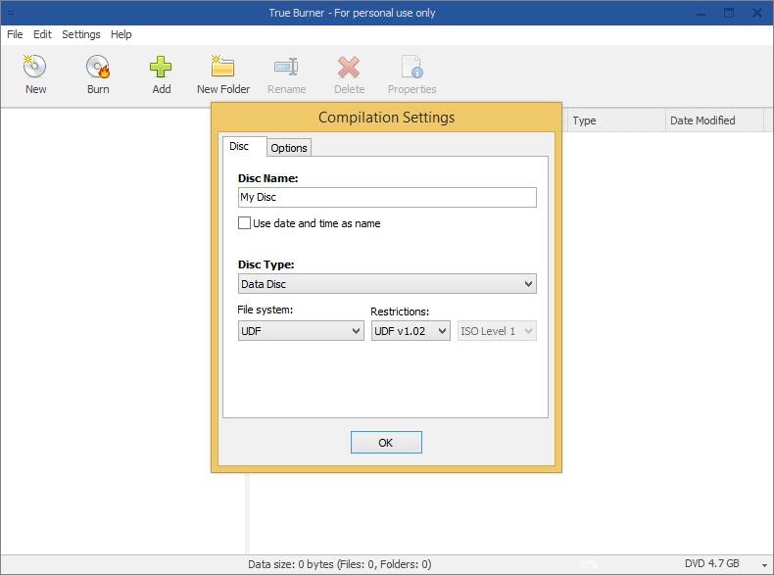Open the DVD 4.7 GB size dropdown

[x=764, y=564]
